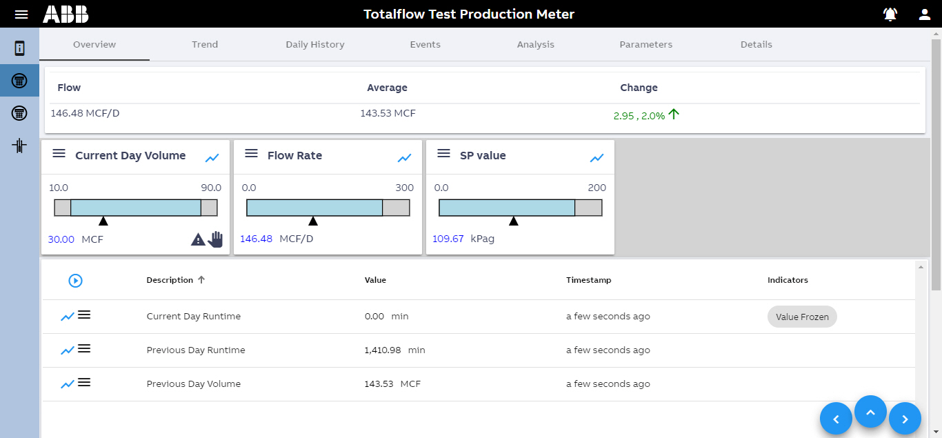This screenshot has width=942, height=438.
Task: Click the ABB logo
Action: click(x=66, y=14)
